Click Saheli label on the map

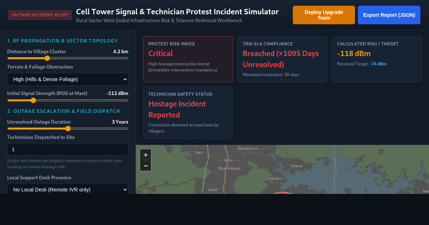[x=213, y=190]
